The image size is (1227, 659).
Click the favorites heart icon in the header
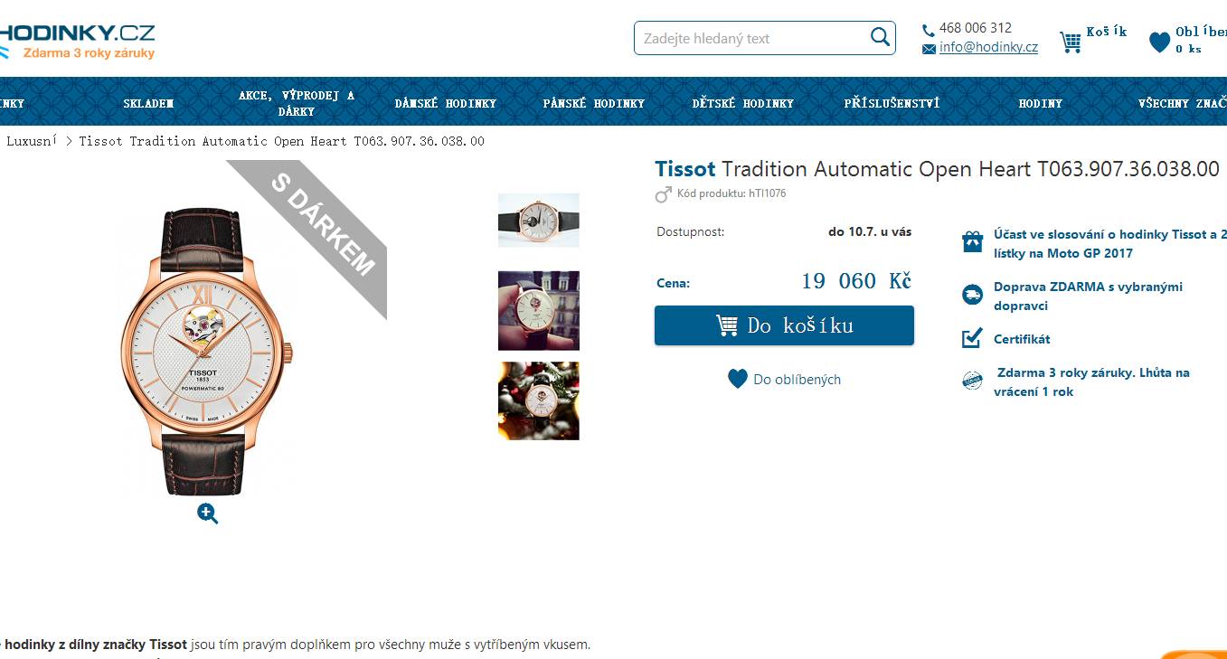pos(1159,42)
